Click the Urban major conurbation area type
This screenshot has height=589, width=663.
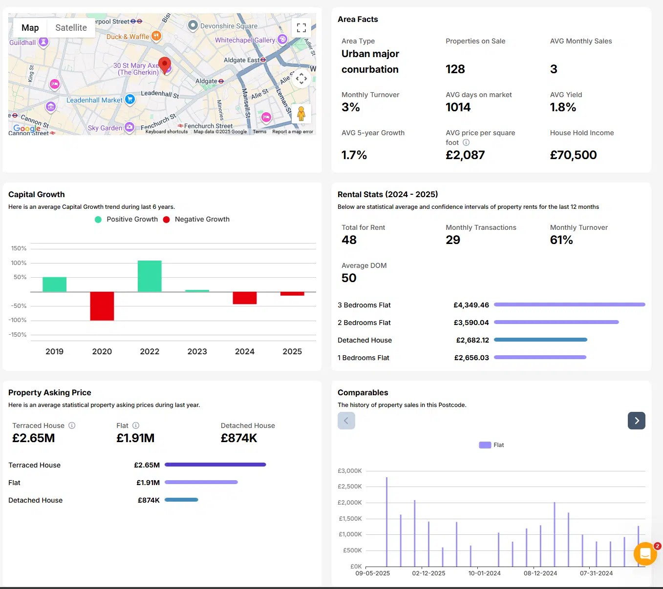(370, 61)
